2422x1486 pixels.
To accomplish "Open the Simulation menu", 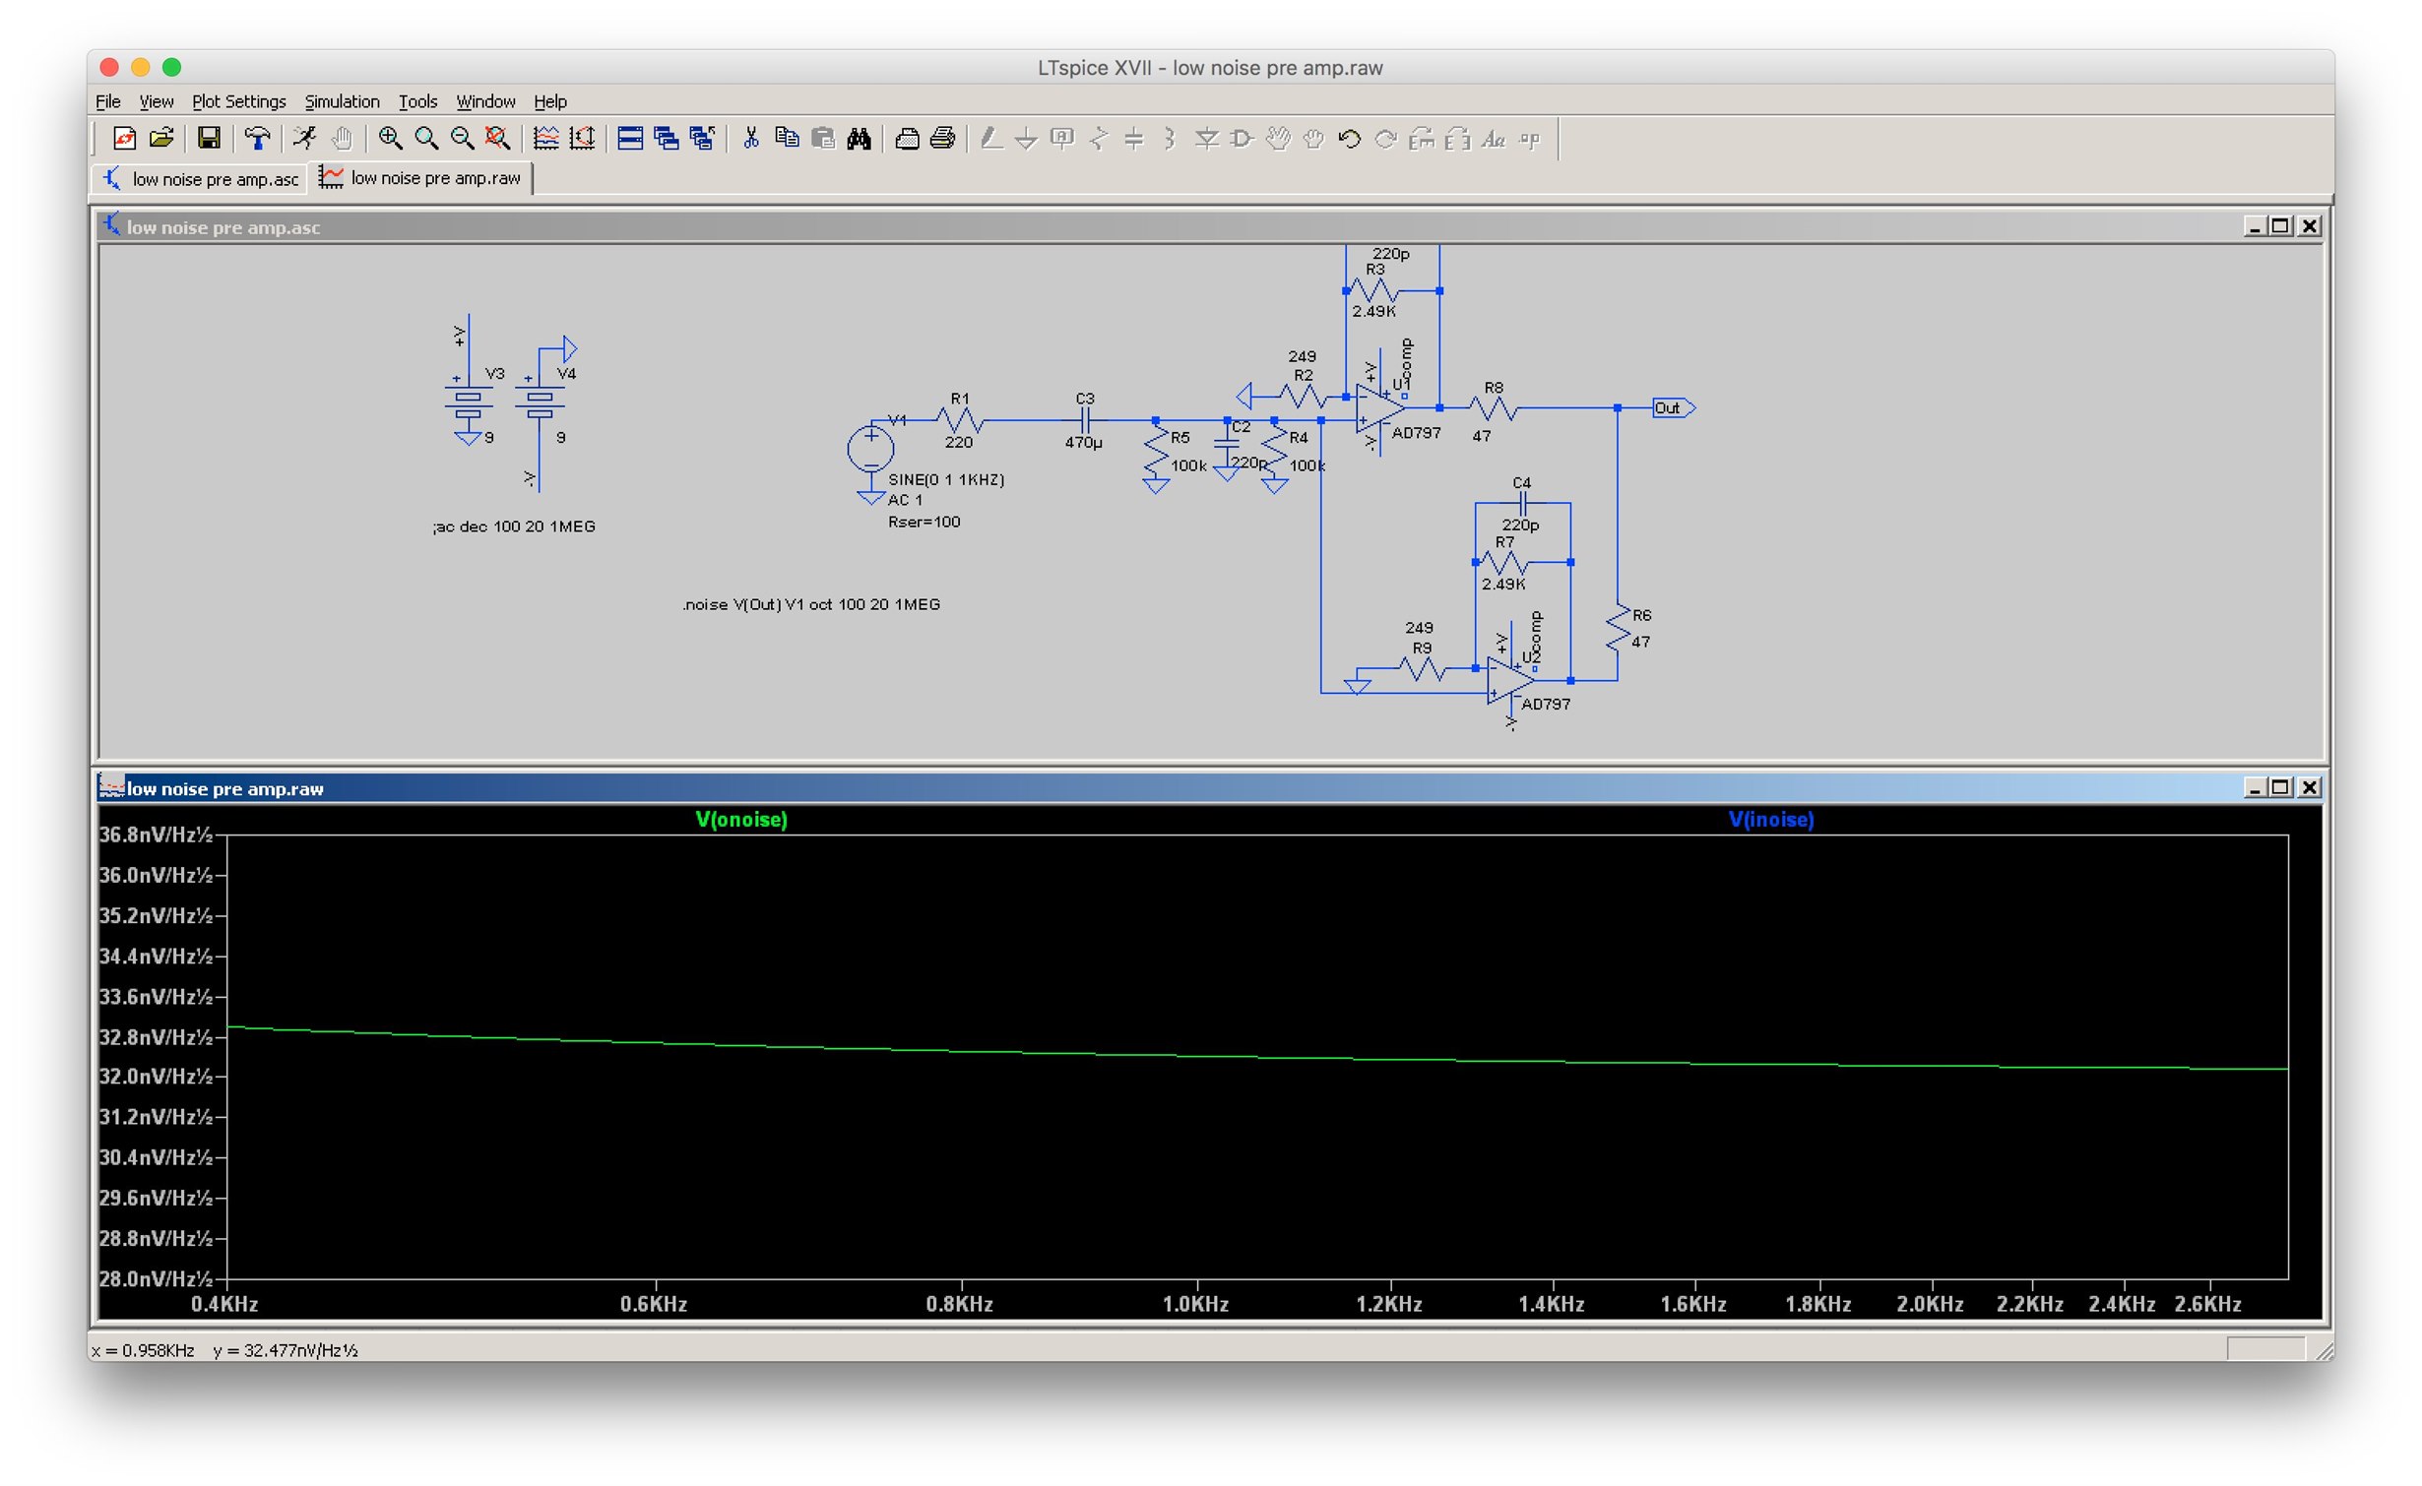I will pos(342,101).
